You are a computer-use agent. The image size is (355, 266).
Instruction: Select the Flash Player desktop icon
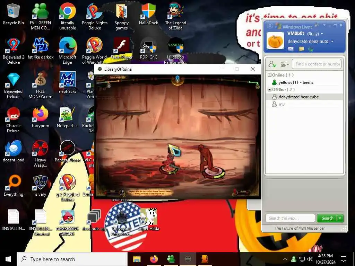click(122, 48)
